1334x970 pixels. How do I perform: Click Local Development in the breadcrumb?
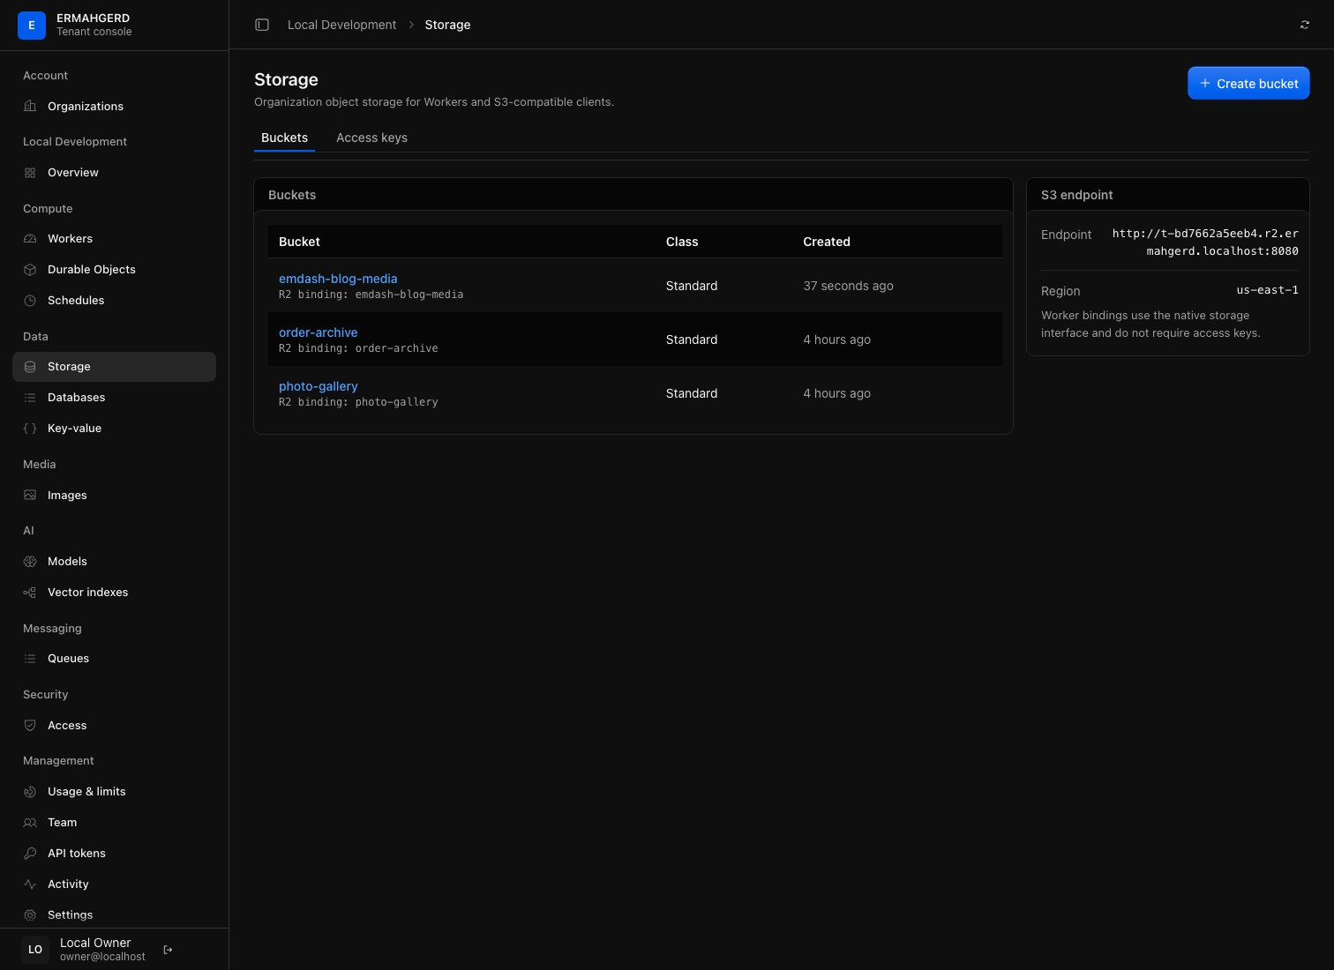pos(342,25)
